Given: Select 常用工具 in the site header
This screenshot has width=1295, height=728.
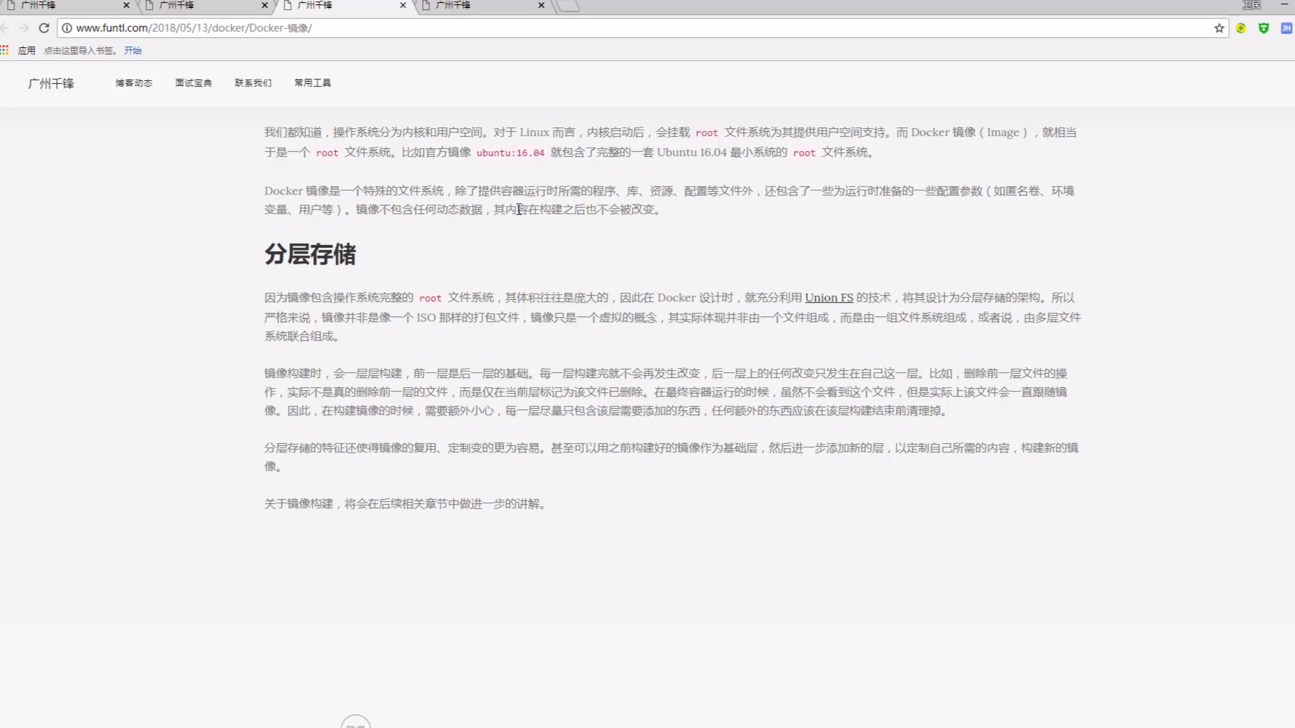Looking at the screenshot, I should 312,83.
